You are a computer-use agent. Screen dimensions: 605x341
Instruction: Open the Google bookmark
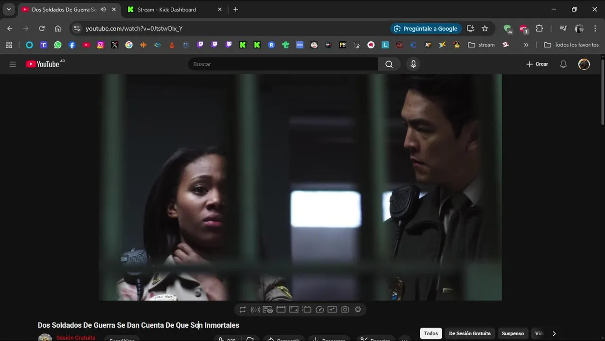[x=129, y=45]
